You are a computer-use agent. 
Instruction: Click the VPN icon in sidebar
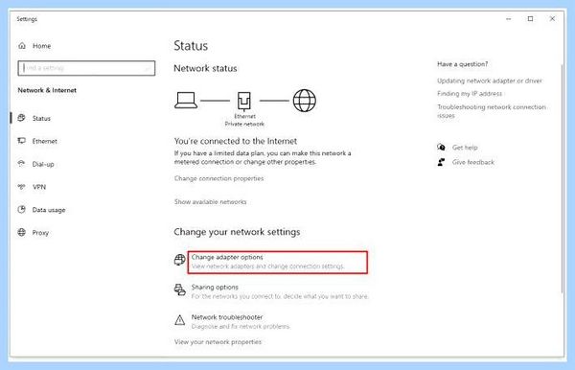[x=22, y=187]
